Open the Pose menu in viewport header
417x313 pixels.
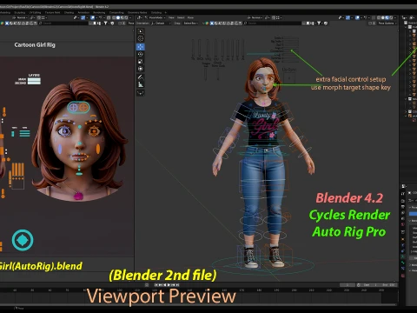(190, 17)
